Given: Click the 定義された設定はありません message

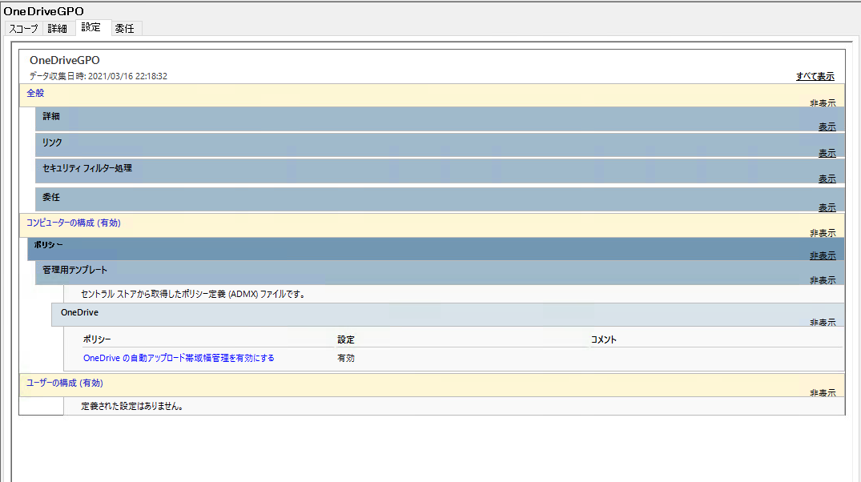Looking at the screenshot, I should tap(132, 406).
